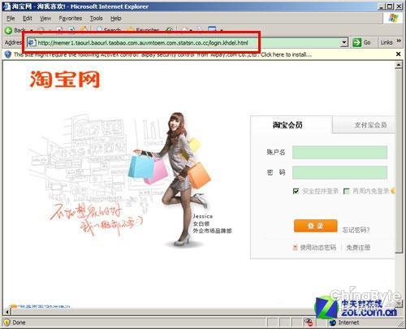Click the page icon in address bar
Viewport: 406px width, 329px height.
(x=32, y=43)
